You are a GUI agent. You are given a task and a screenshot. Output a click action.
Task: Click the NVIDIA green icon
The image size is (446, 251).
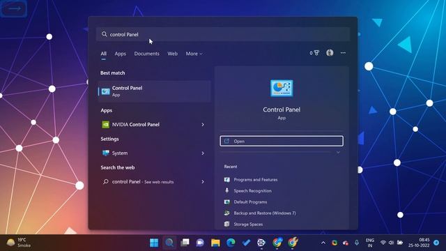click(x=105, y=124)
